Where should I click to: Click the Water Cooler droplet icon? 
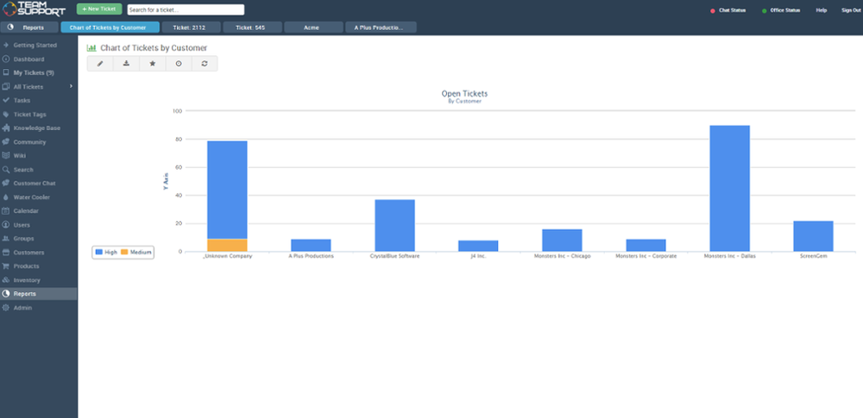[x=6, y=197]
